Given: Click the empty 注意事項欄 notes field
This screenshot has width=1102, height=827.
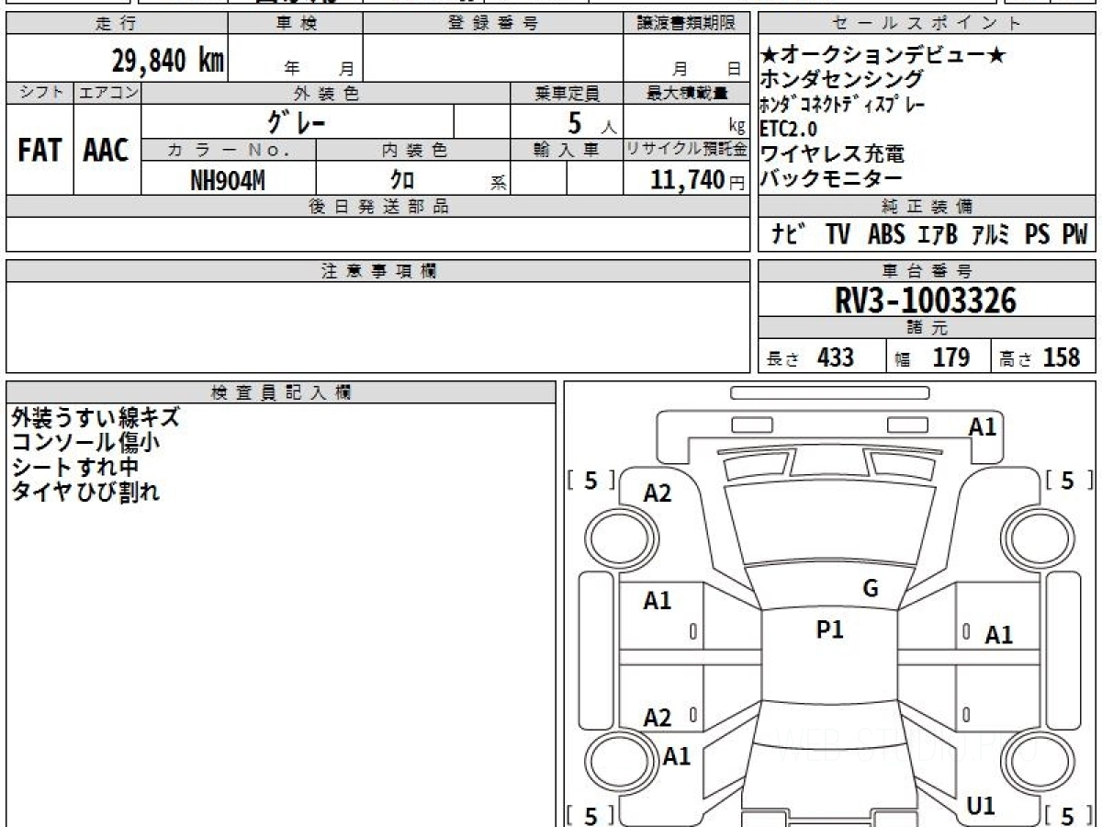Looking at the screenshot, I should point(377,326).
